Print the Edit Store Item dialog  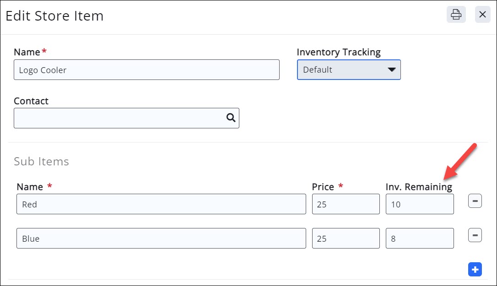[456, 15]
